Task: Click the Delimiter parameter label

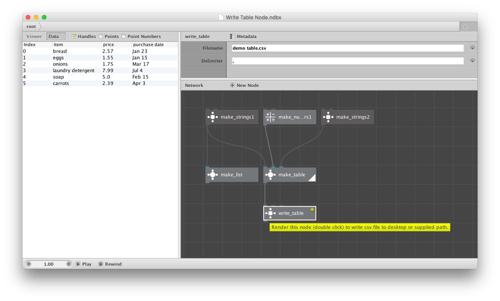Action: [212, 61]
